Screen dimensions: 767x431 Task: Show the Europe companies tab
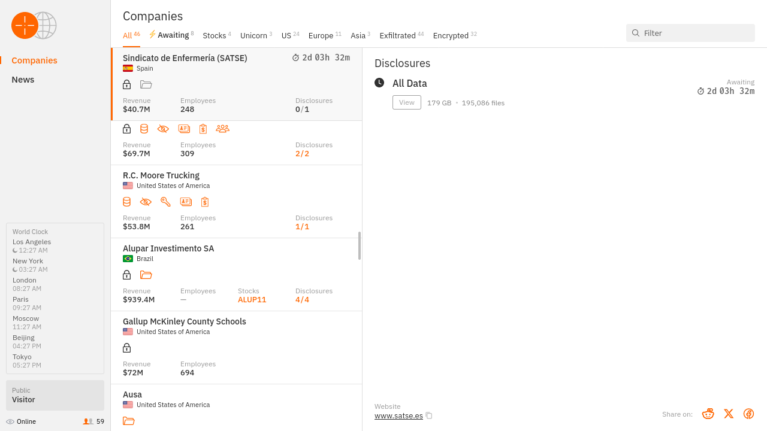tap(321, 36)
